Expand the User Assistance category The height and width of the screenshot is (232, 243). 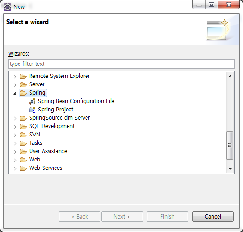click(15, 152)
